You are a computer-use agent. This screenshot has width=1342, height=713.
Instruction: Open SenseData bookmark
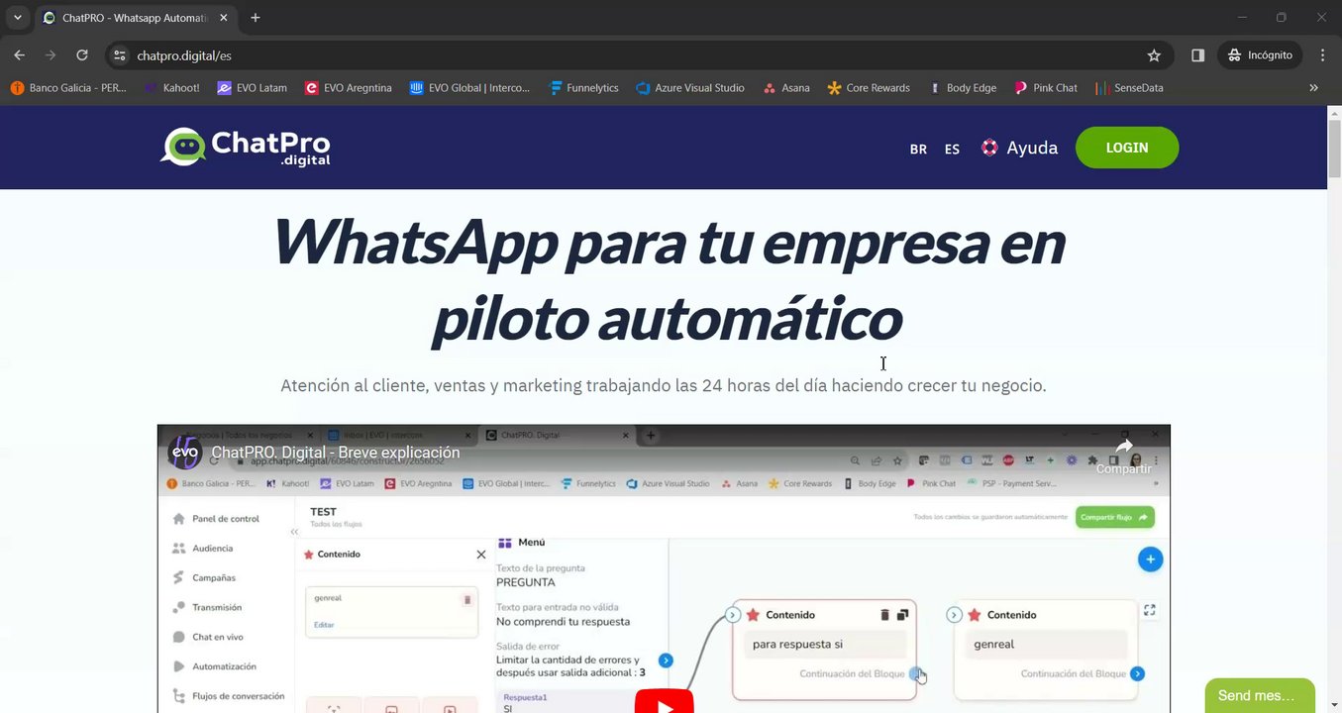(1129, 88)
